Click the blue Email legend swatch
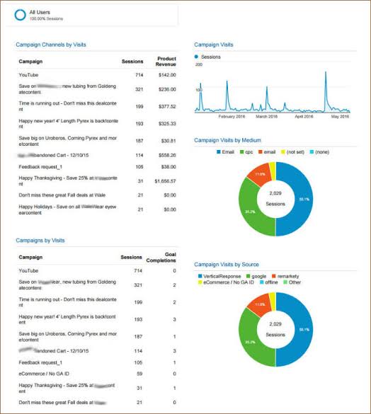This screenshot has width=371, height=414. (219, 152)
